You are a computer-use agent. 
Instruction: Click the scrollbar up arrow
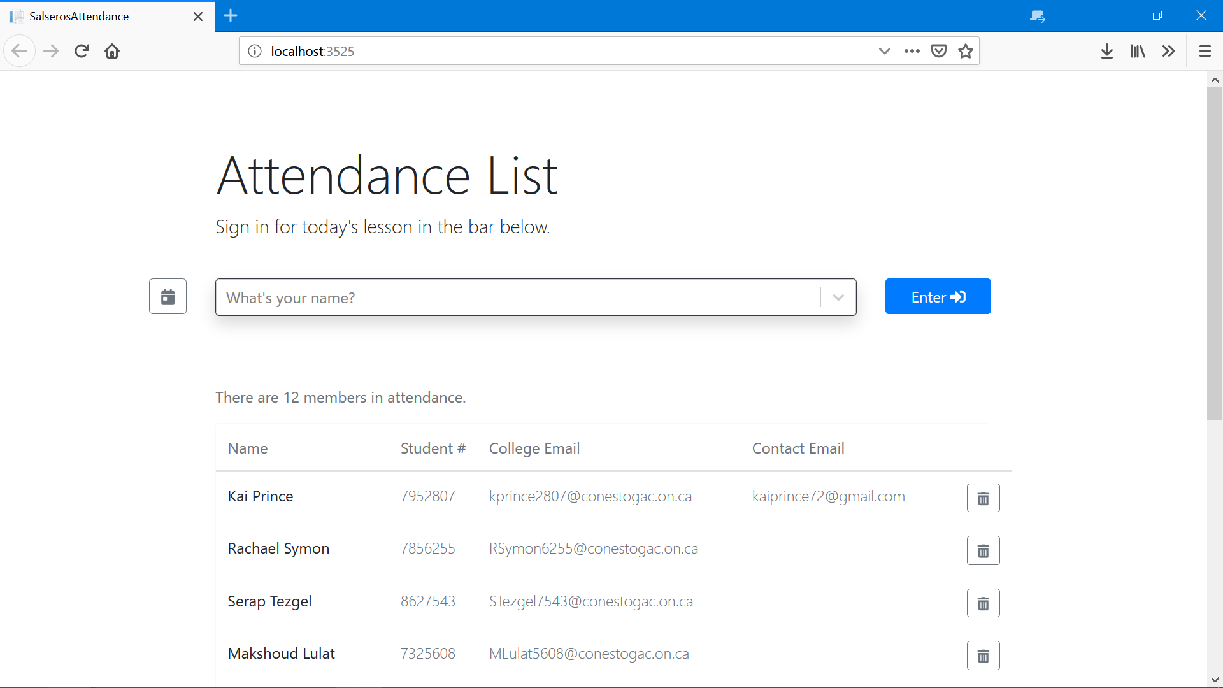click(1215, 80)
